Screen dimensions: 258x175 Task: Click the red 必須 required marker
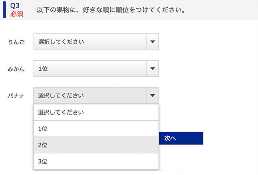point(17,14)
